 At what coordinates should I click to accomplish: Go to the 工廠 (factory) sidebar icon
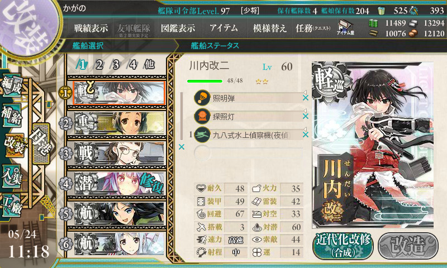12,205
